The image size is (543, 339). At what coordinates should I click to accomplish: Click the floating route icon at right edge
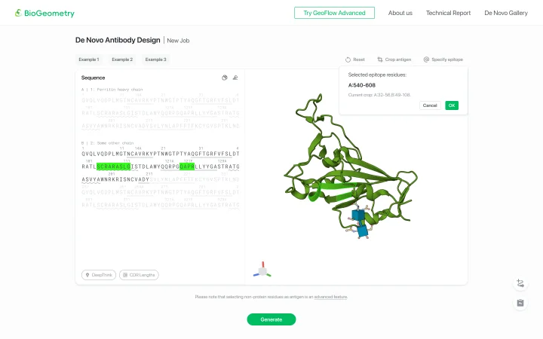pyautogui.click(x=520, y=283)
